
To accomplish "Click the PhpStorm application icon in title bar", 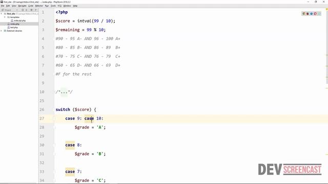I will 2,2.
